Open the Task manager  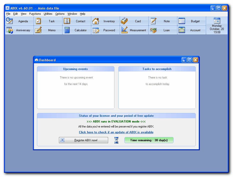pos(48,21)
